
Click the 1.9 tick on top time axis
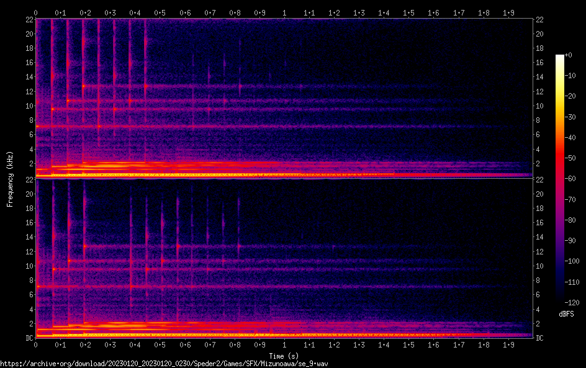(x=508, y=12)
